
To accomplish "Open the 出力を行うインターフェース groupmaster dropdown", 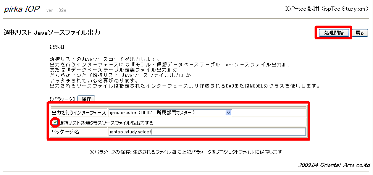I will tap(170, 113).
